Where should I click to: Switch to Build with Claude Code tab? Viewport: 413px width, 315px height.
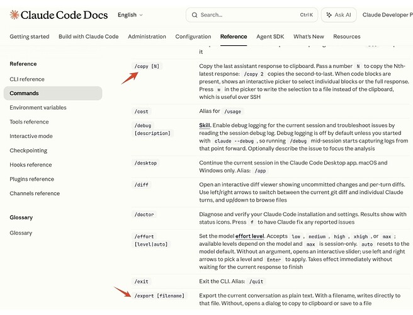click(89, 37)
